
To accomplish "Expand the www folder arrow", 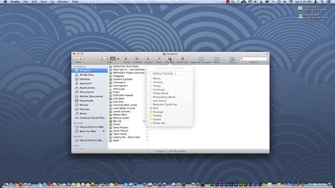I will point(147,140).
